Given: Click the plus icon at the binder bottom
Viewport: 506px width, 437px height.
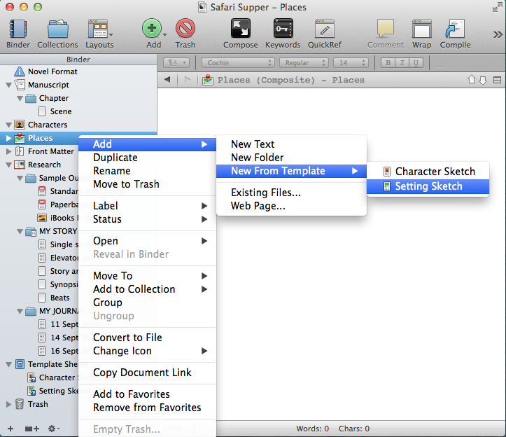Looking at the screenshot, I should pos(10,429).
